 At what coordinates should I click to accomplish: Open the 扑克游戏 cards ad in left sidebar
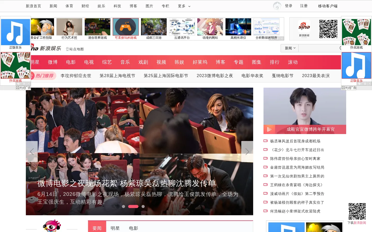point(16,65)
